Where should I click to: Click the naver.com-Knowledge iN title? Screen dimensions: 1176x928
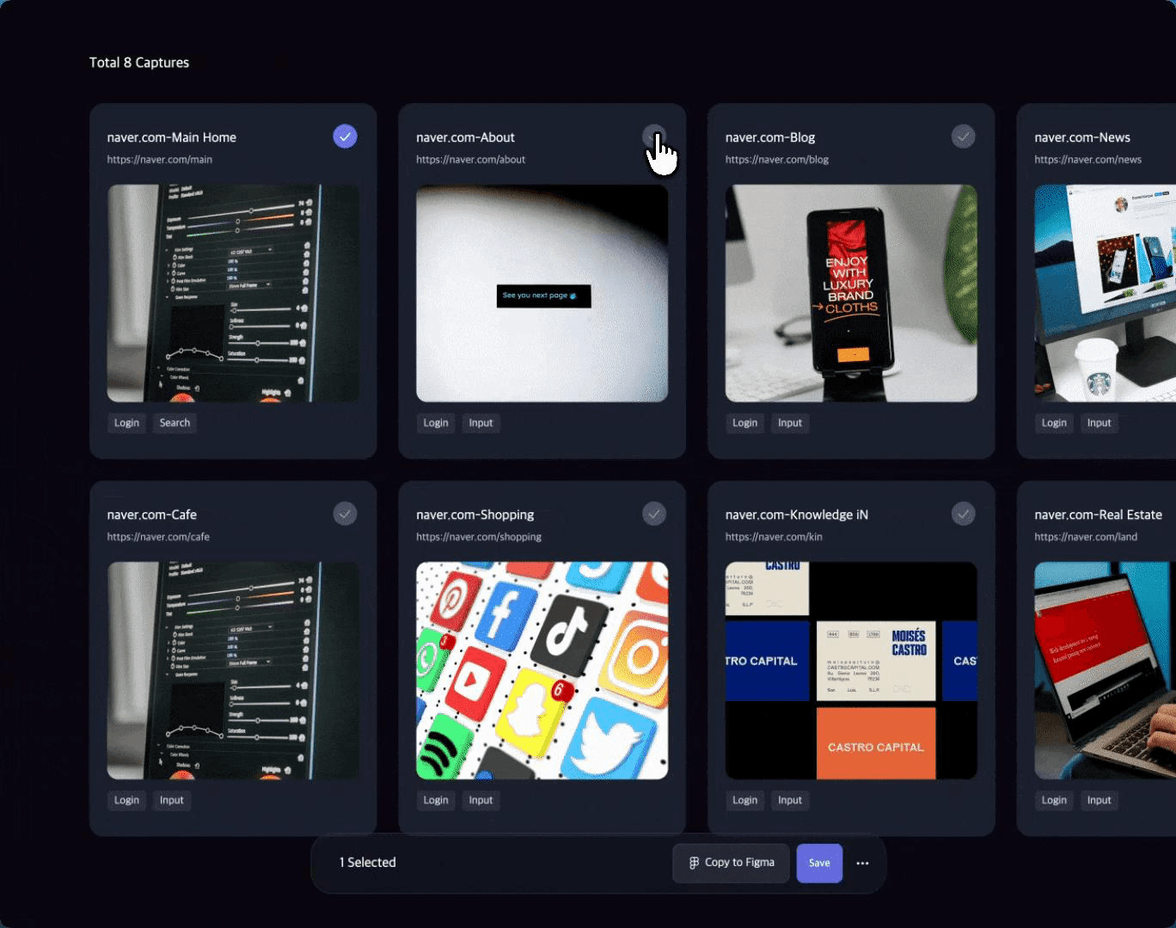pos(796,515)
